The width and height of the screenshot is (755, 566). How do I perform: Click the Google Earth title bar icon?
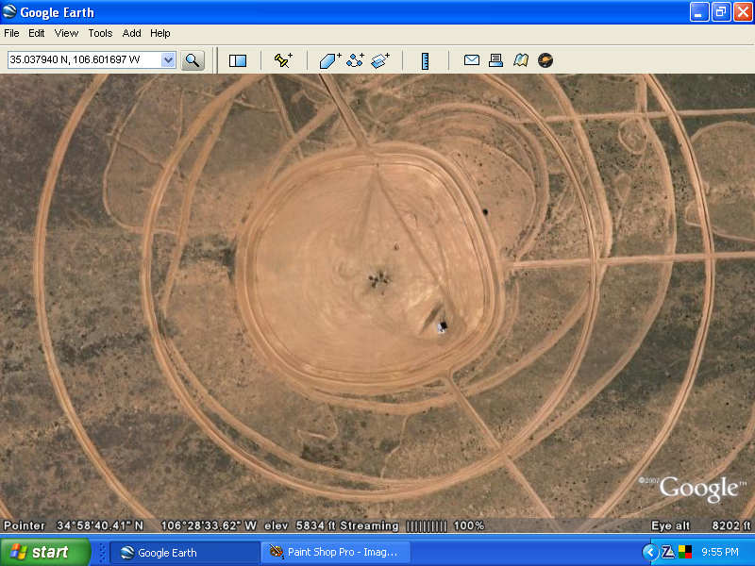point(9,12)
